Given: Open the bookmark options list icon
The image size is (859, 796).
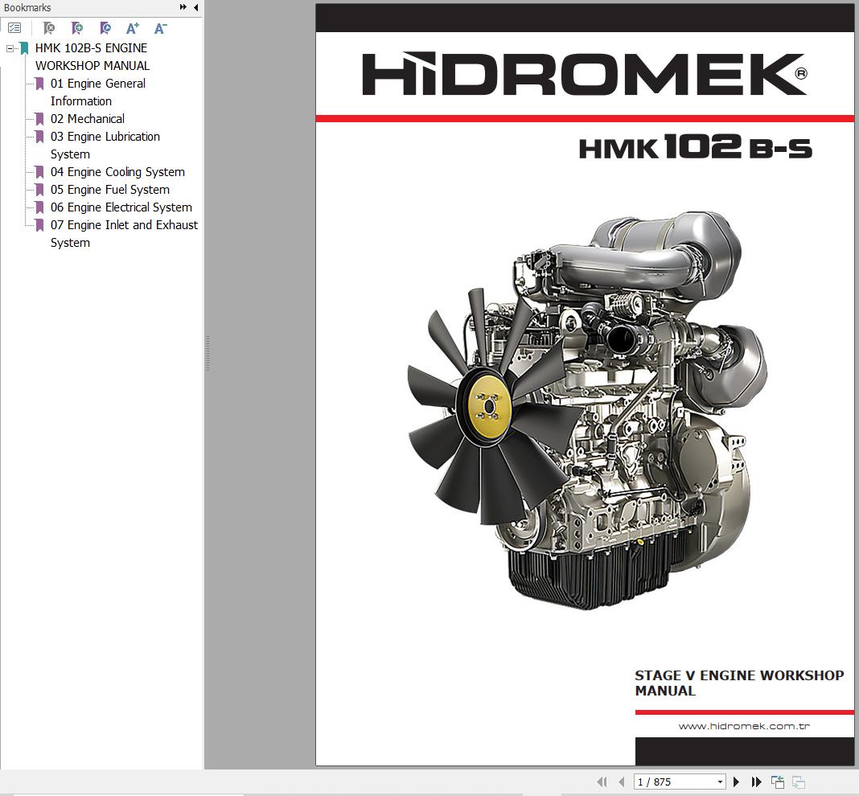Looking at the screenshot, I should click(14, 28).
